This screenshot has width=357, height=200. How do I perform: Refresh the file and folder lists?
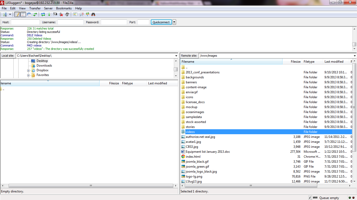click(x=43, y=14)
